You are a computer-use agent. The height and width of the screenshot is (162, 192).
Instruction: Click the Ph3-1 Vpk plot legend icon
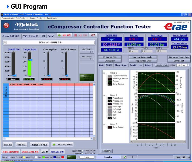(x=110, y=112)
